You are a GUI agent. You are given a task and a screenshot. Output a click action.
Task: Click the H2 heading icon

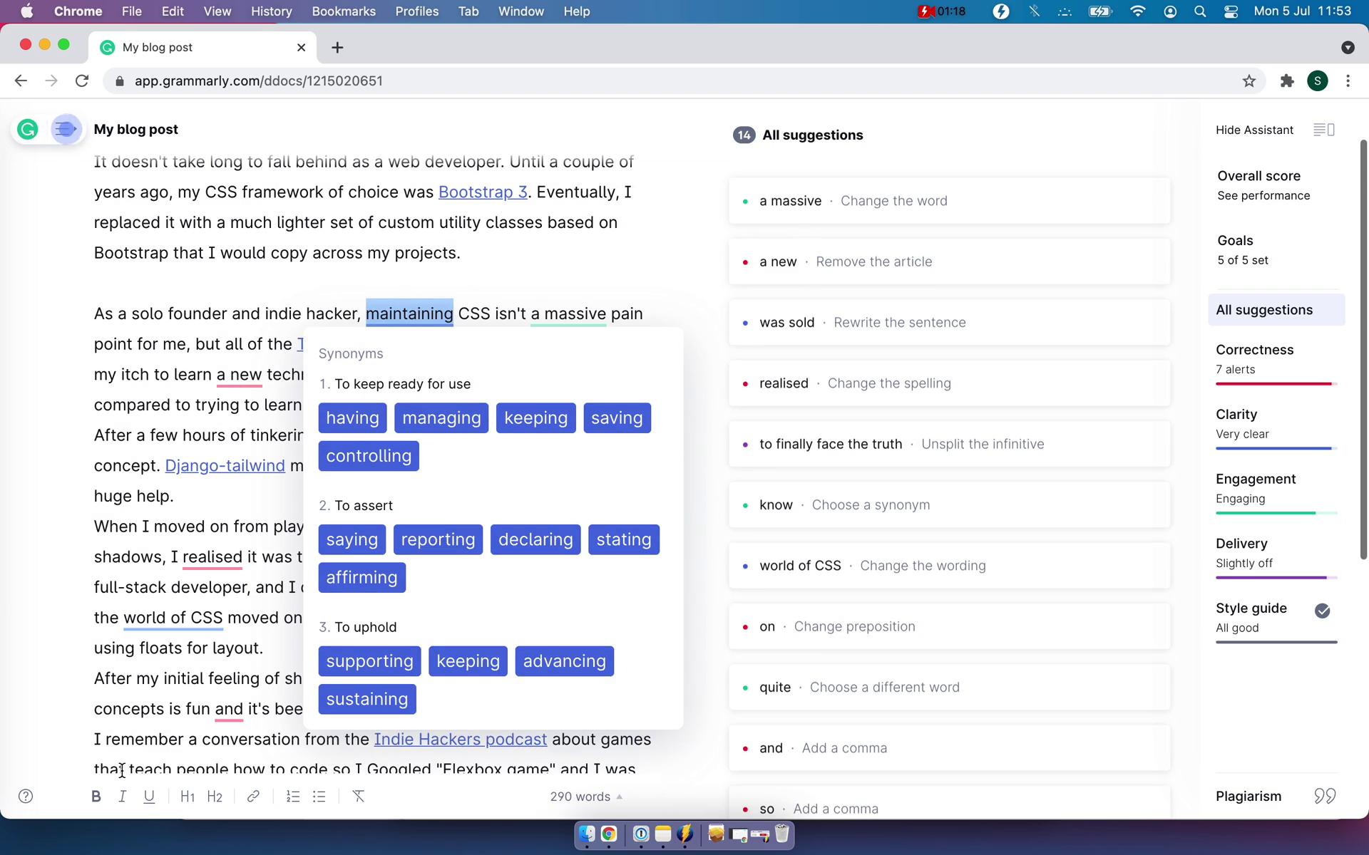215,796
